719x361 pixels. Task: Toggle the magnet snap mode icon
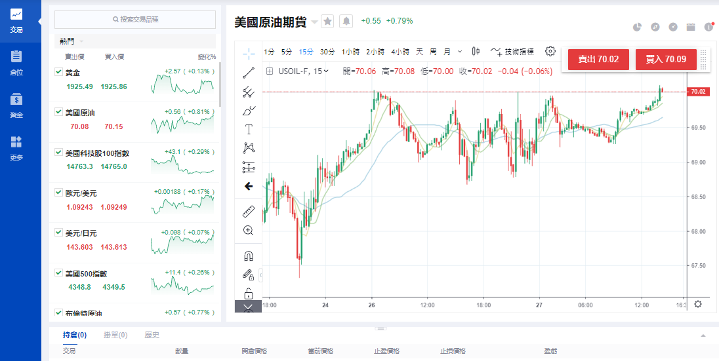coord(249,256)
